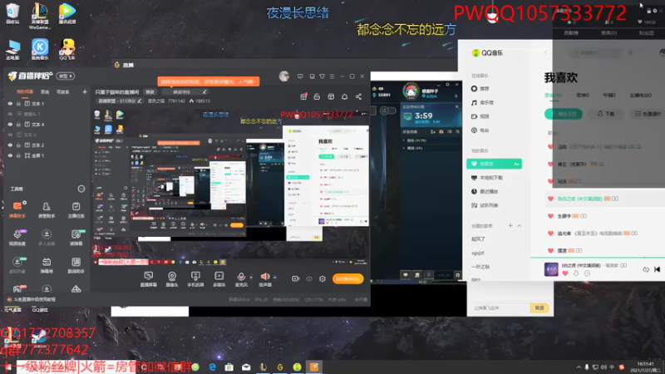The height and width of the screenshot is (374, 665).
Task: Unlock the 文本 1 layer lock
Action: 18,103
